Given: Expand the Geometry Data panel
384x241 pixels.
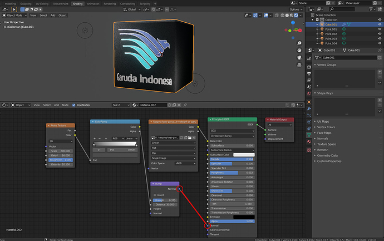Looking at the screenshot, I should (x=327, y=155).
